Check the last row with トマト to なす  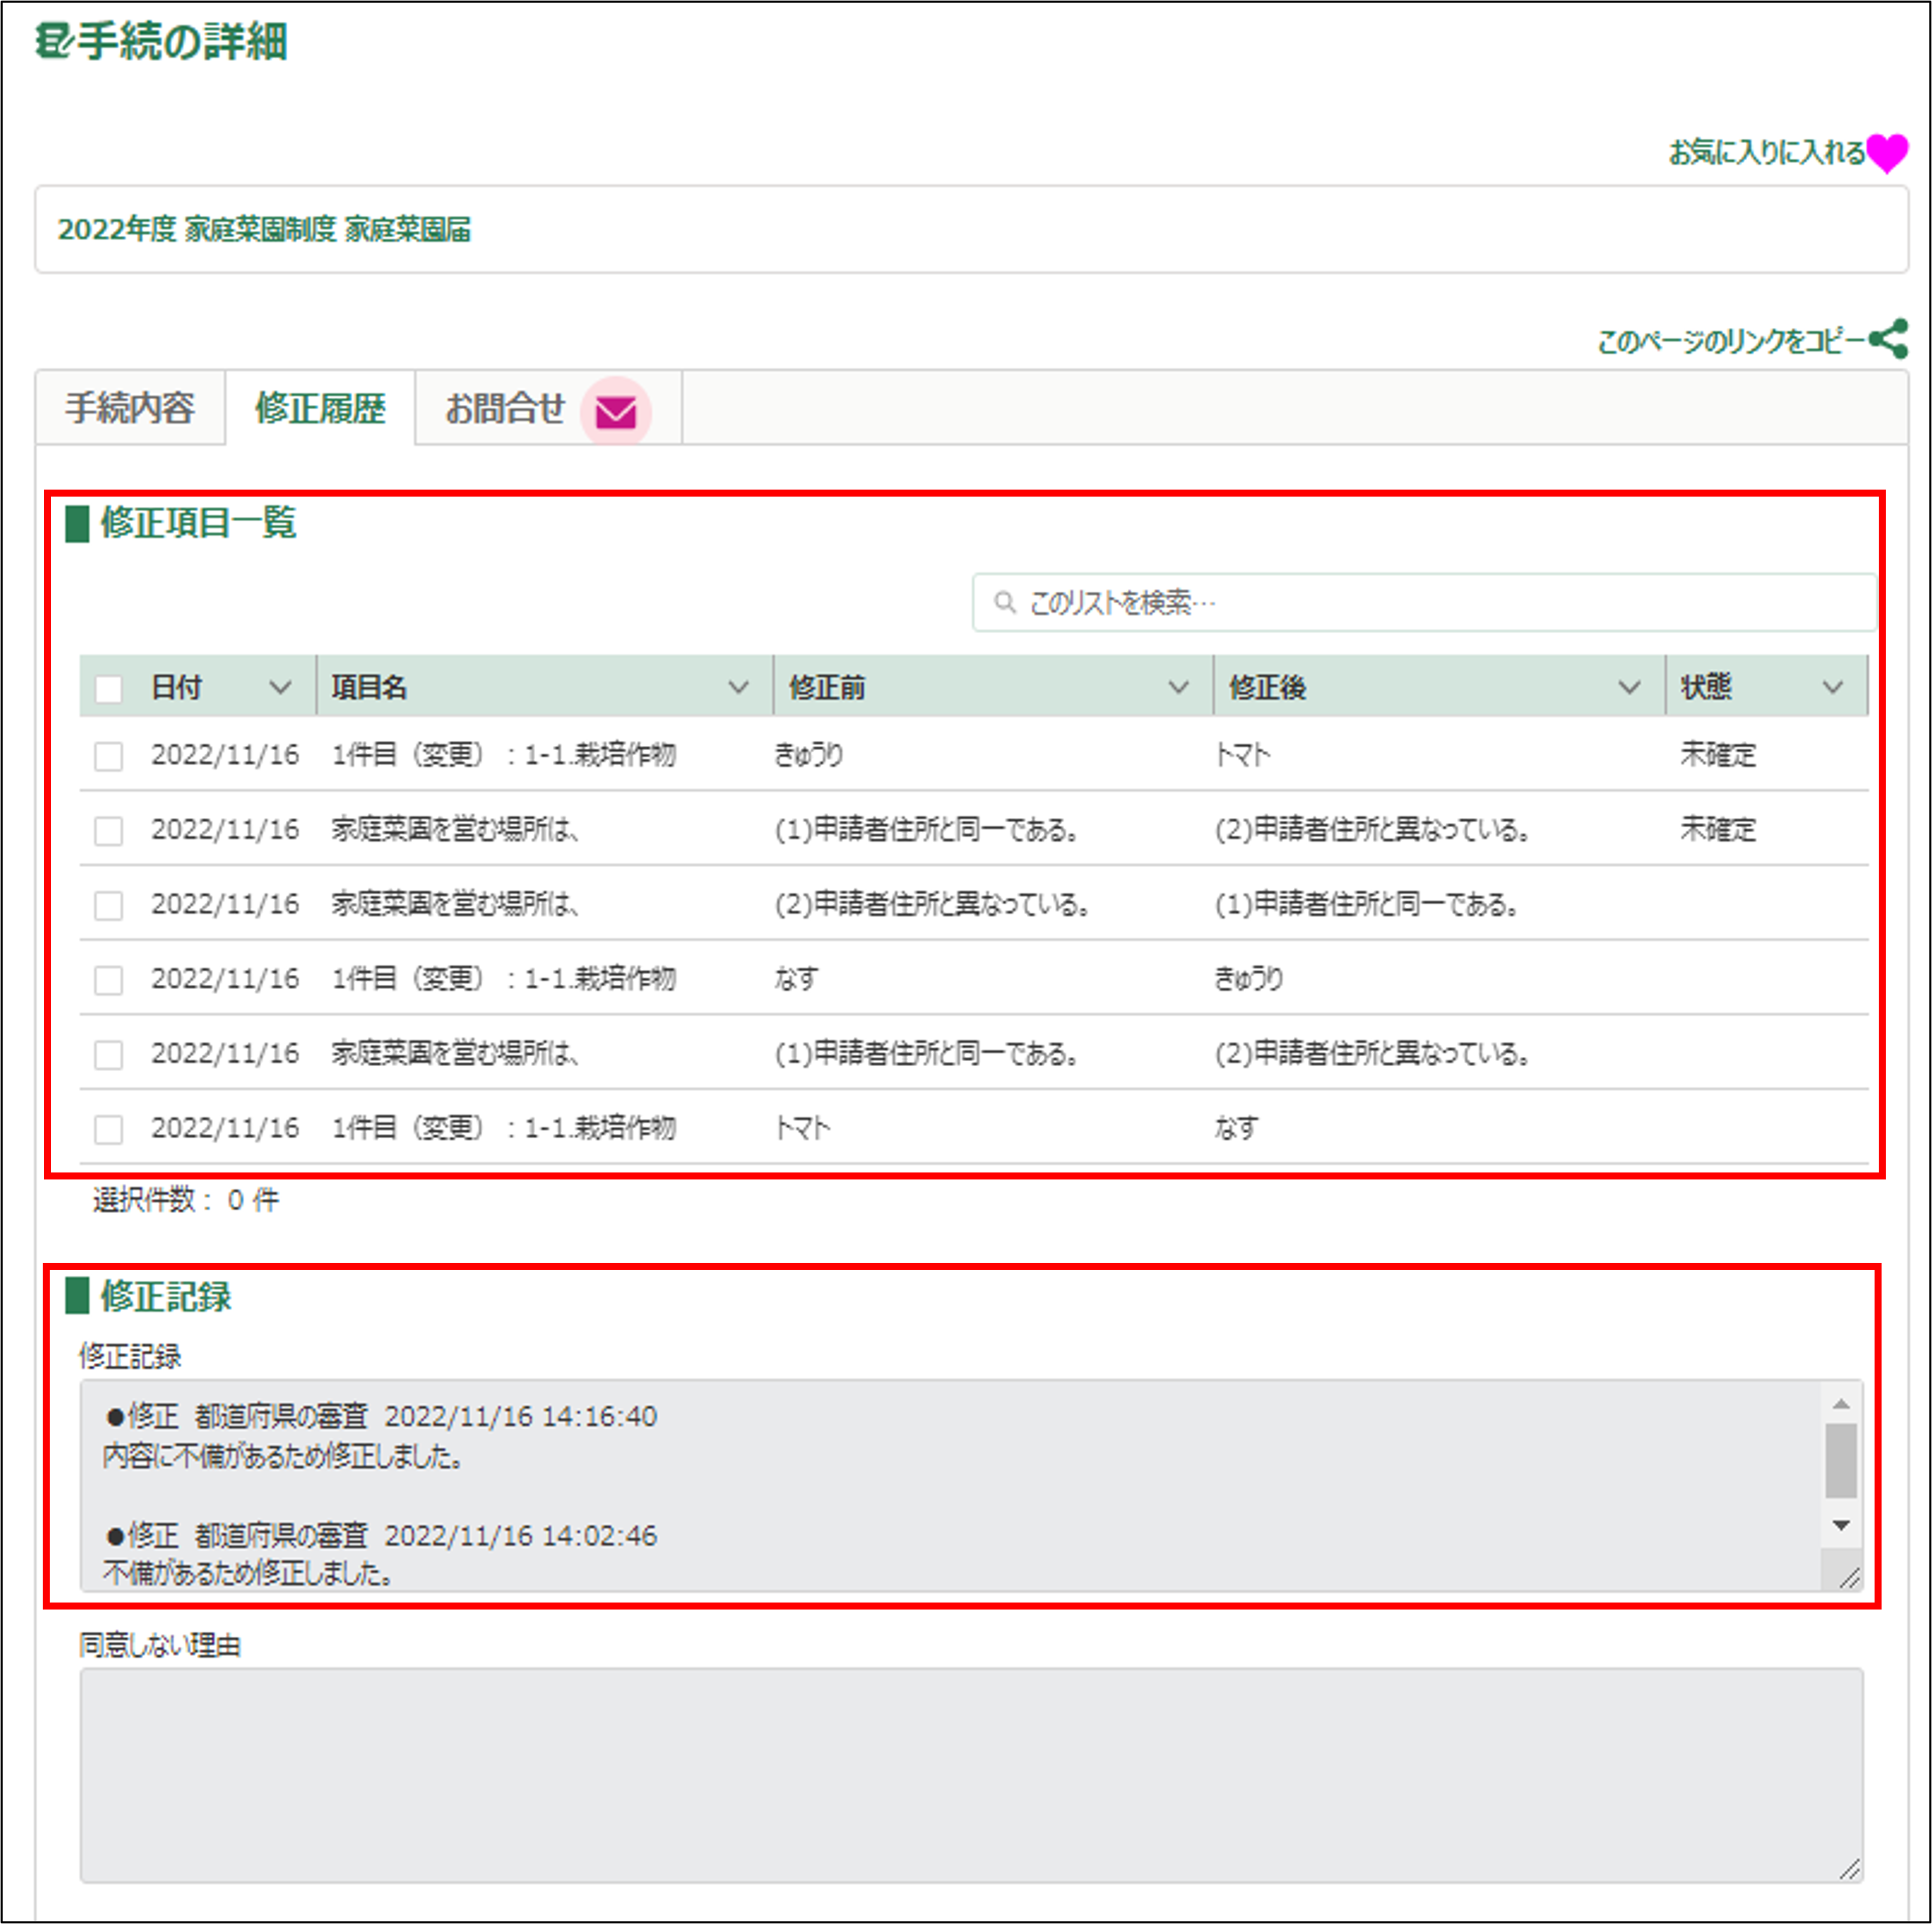(108, 1129)
